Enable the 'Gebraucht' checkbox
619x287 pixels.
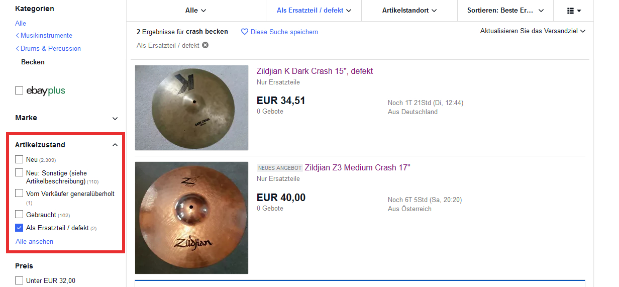[x=19, y=215]
